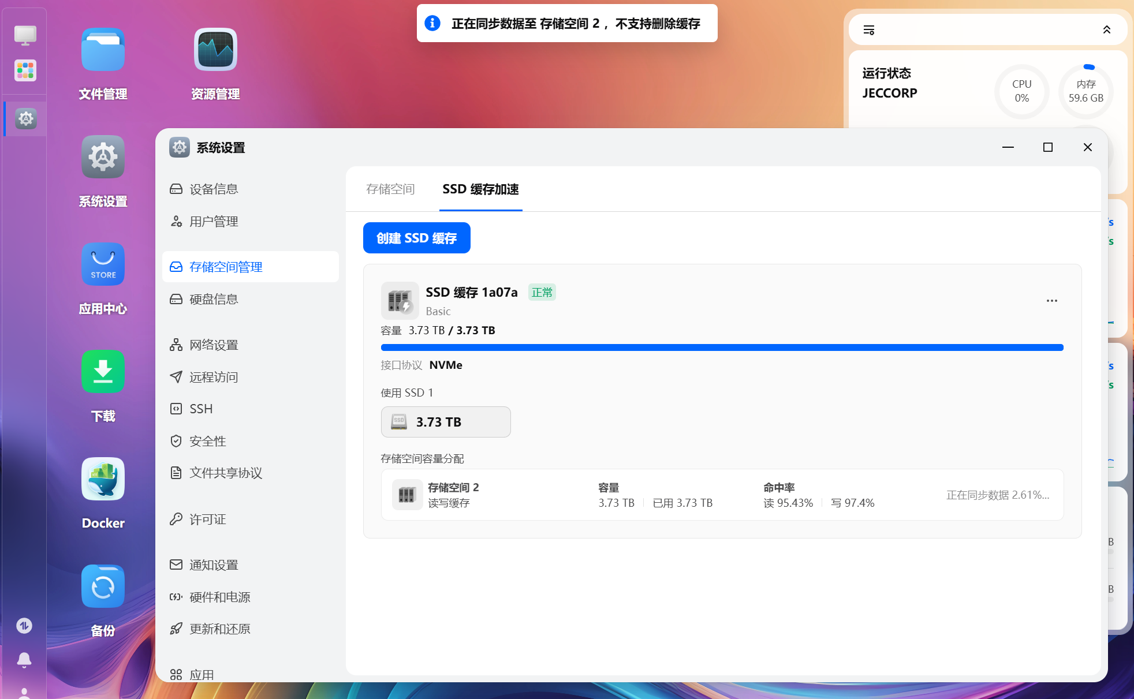This screenshot has width=1134, height=699.
Task: Open the SSH settings entry
Action: tap(201, 409)
